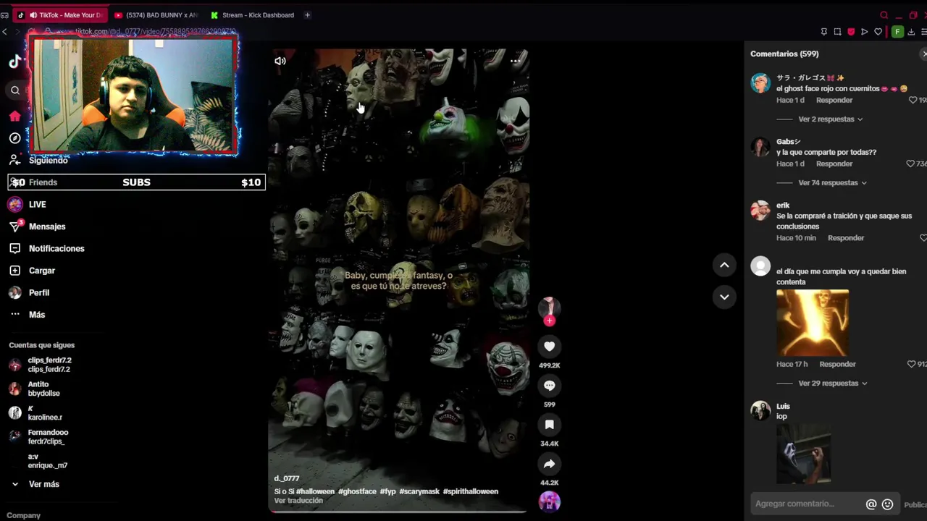Open the red shield ad-blocker icon
Viewport: 927px width, 521px height.
[x=851, y=32]
